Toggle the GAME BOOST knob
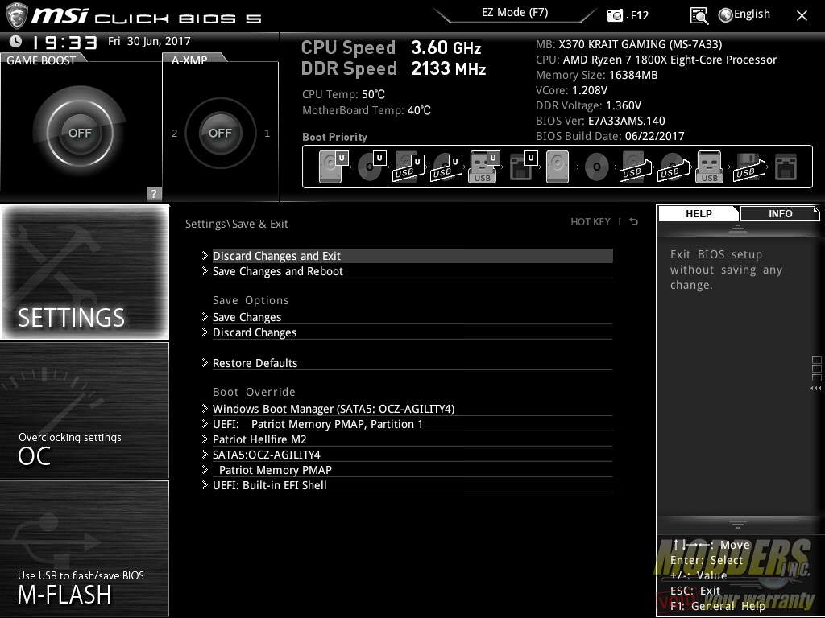Viewport: 825px width, 618px height. (80, 133)
